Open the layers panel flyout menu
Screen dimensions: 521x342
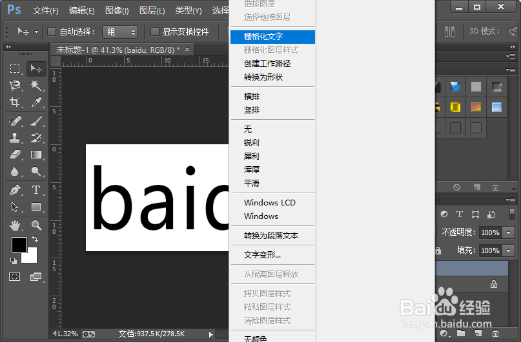(x=511, y=200)
